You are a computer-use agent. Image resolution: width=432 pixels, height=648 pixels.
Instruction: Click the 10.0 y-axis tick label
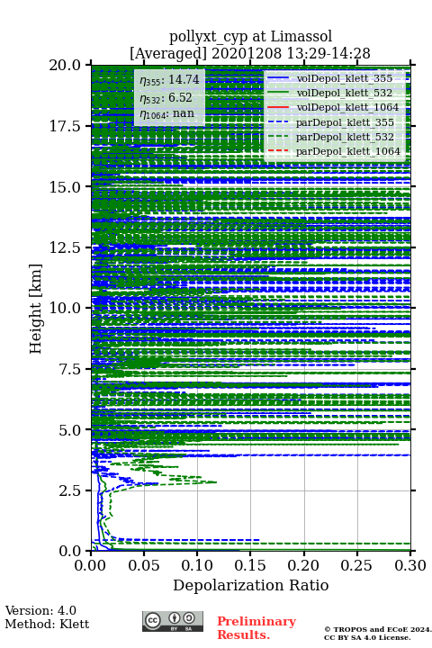click(66, 308)
